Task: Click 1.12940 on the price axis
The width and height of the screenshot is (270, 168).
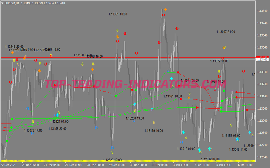Action: pyautogui.click(x=262, y=121)
